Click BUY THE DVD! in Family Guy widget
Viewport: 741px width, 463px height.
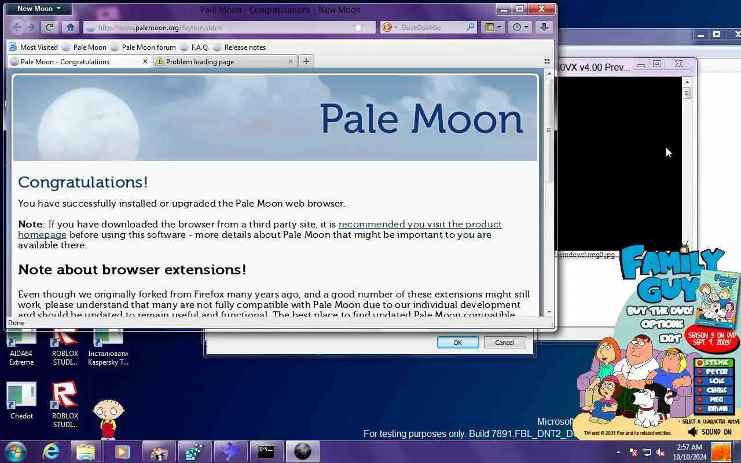point(660,311)
